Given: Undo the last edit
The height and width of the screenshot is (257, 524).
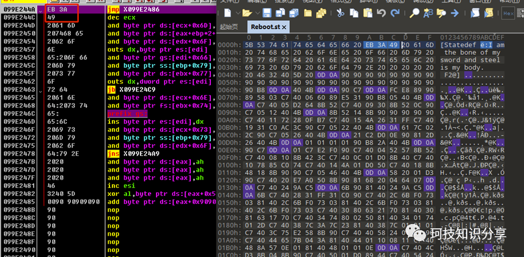Looking at the screenshot, I should click(382, 13).
